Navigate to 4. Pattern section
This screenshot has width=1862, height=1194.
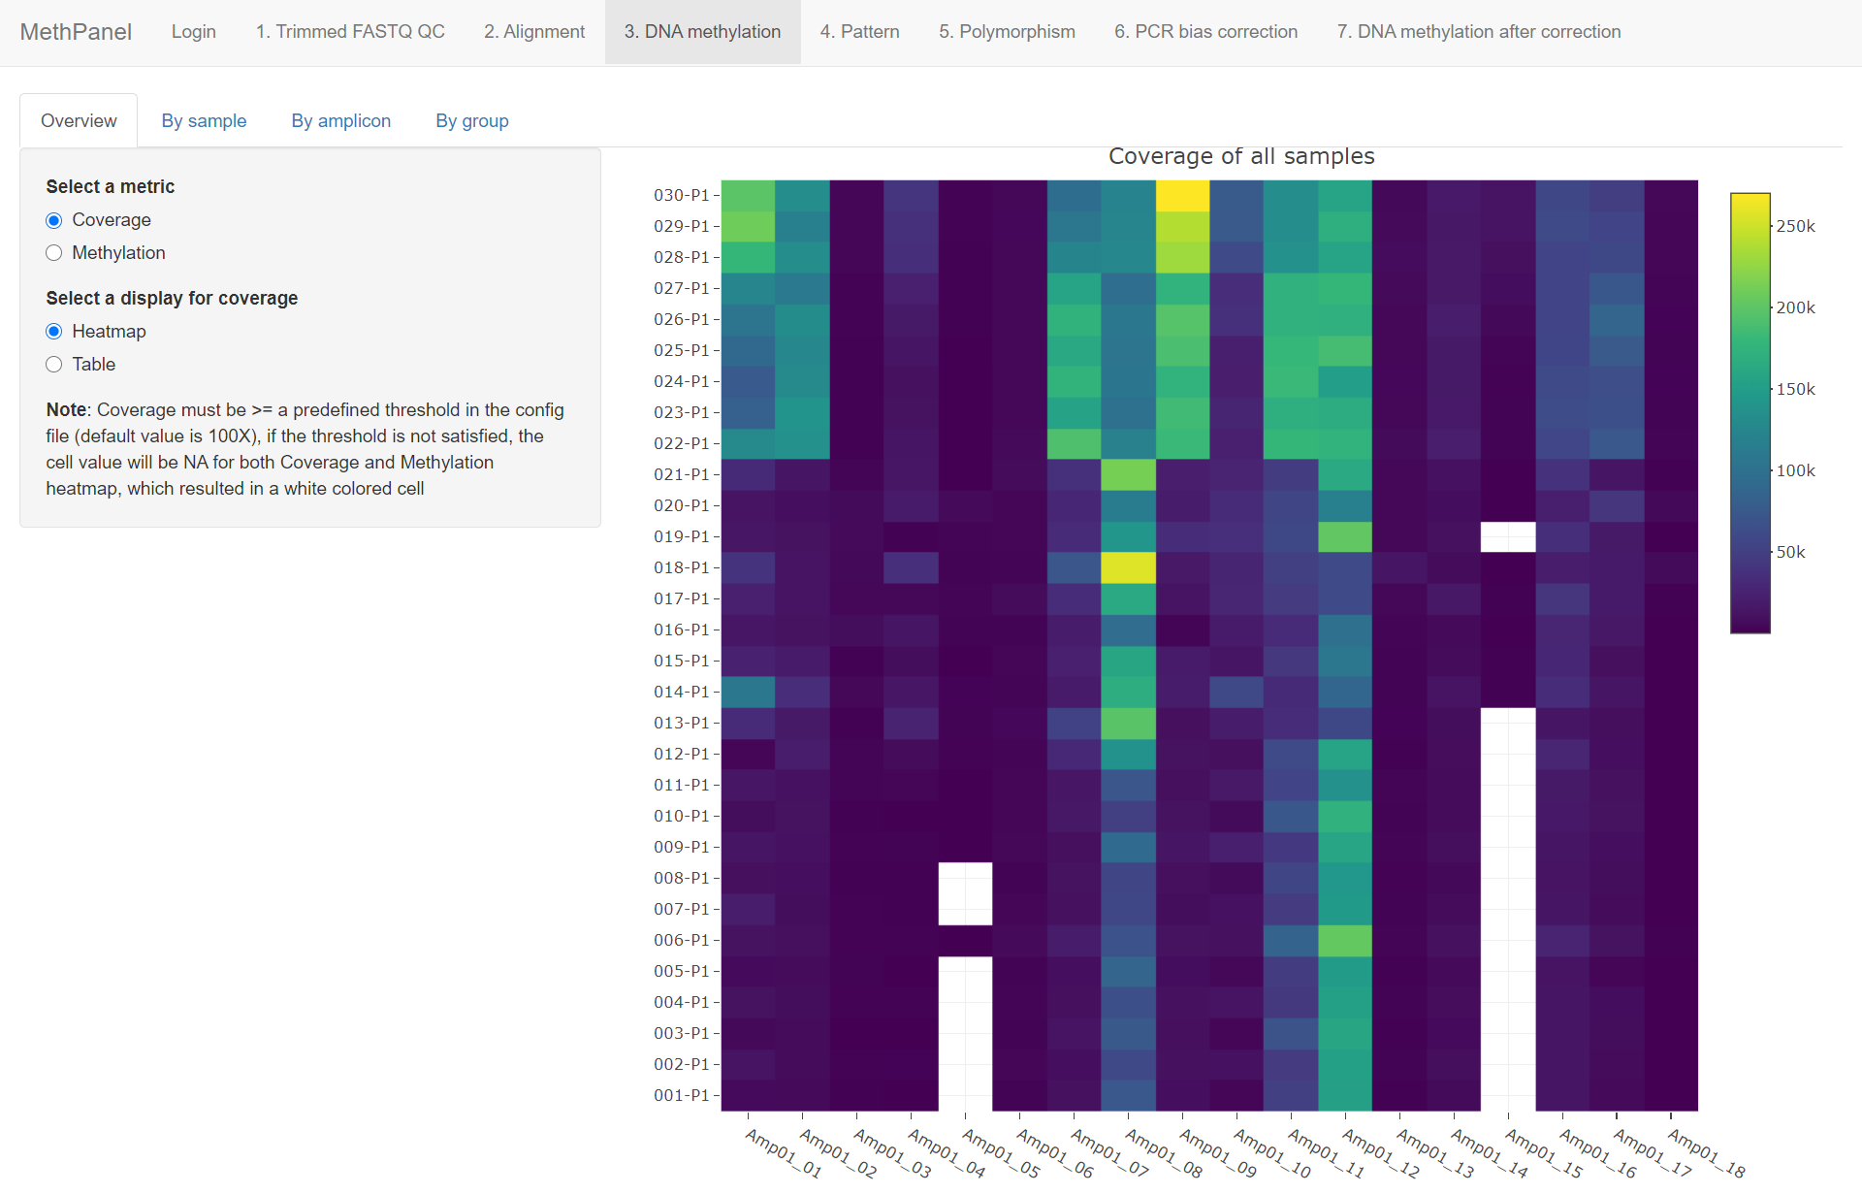pos(859,32)
